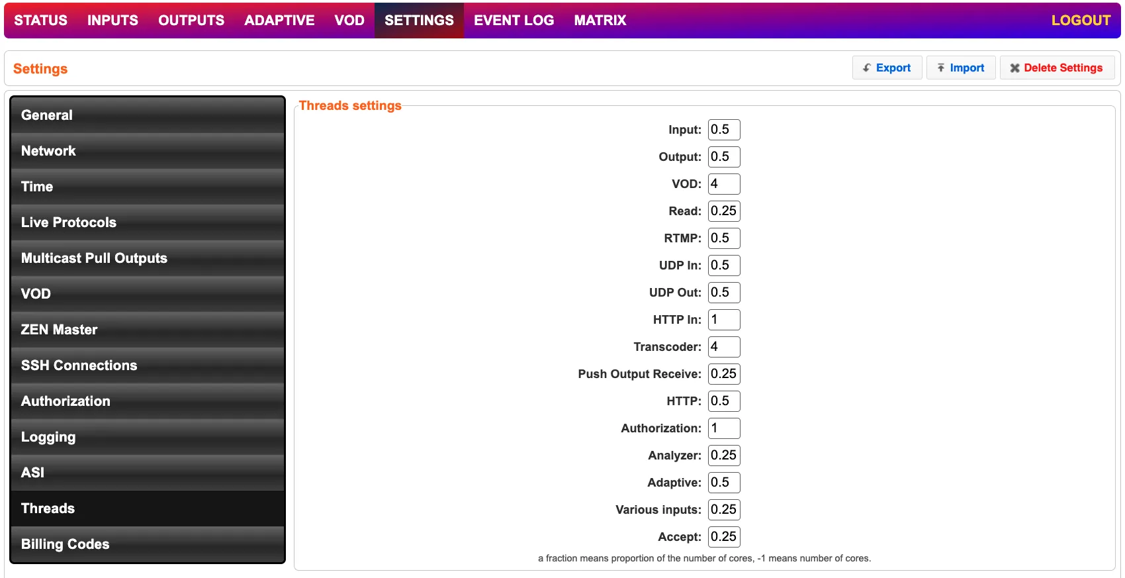Select Billing Codes sidebar item
Viewport: 1125px width, 578px height.
[148, 544]
